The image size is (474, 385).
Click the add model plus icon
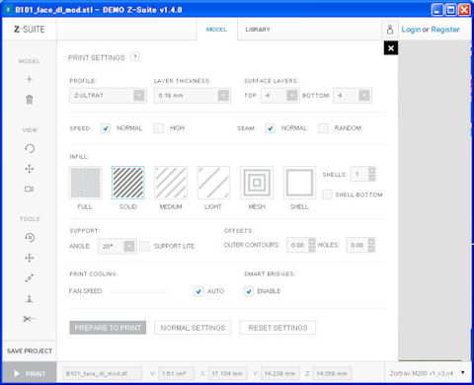[x=29, y=79]
